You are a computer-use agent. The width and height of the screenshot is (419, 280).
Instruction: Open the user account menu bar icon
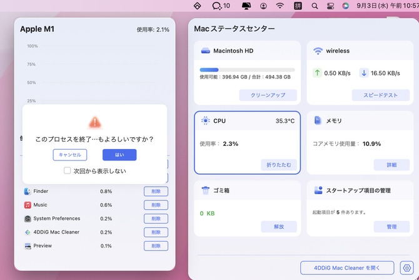(x=263, y=6)
